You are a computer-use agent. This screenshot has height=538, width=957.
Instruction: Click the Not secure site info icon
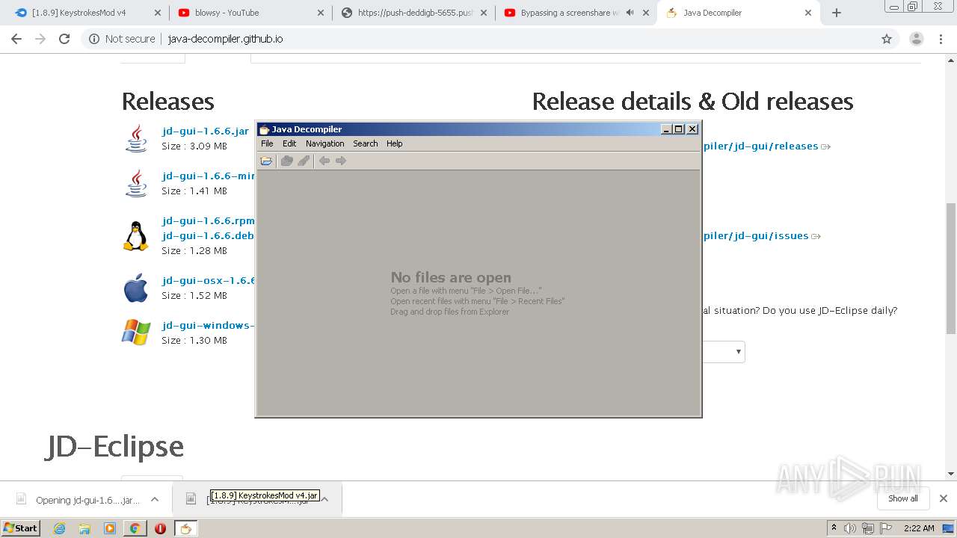pyautogui.click(x=94, y=39)
